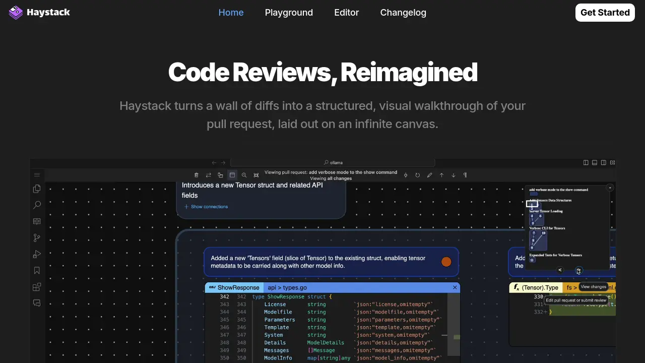Go to the Home nav link
The image size is (645, 363).
pyautogui.click(x=231, y=13)
